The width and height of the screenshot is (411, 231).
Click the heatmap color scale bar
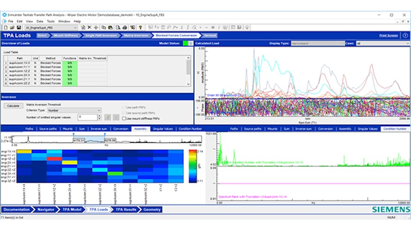tap(193, 166)
